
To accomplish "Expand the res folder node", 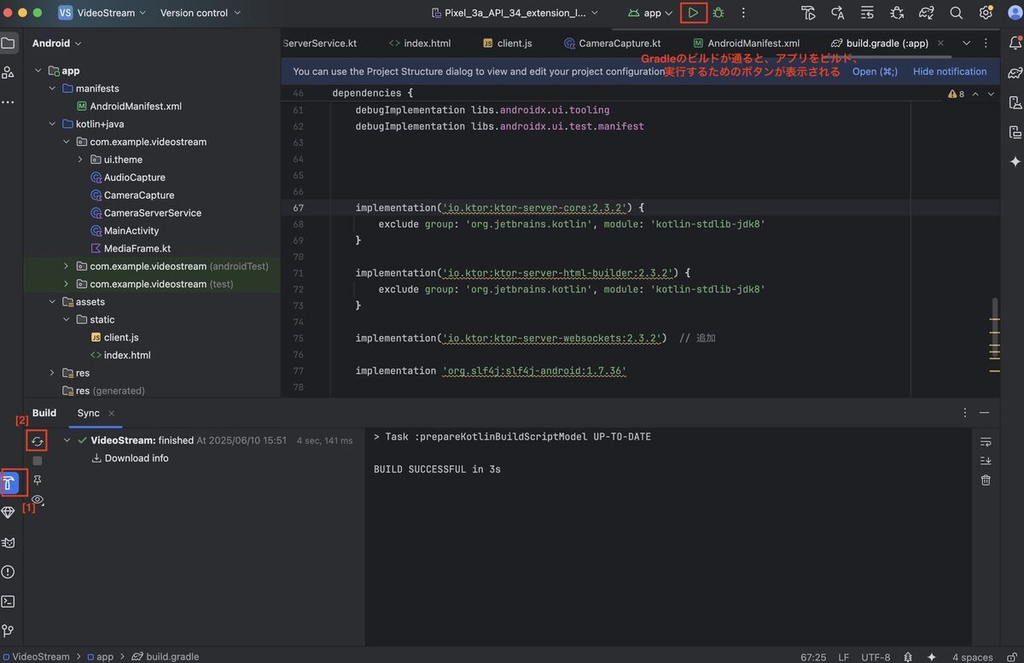I will click(52, 373).
